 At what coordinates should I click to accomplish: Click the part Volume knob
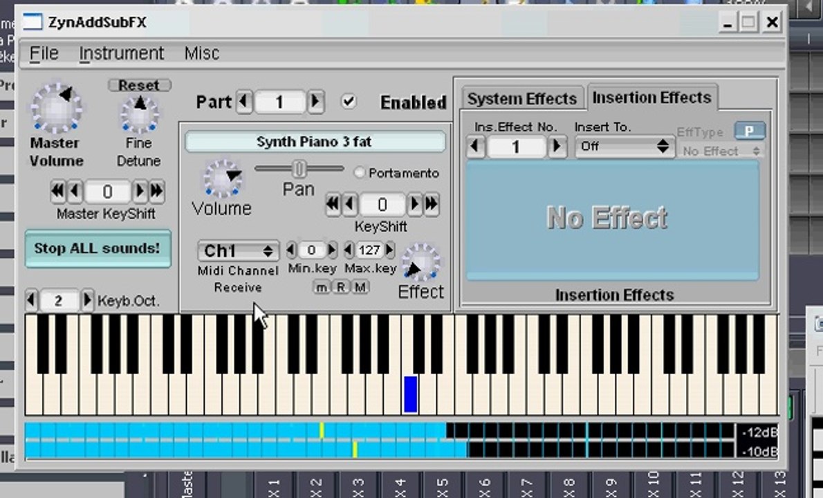point(223,179)
